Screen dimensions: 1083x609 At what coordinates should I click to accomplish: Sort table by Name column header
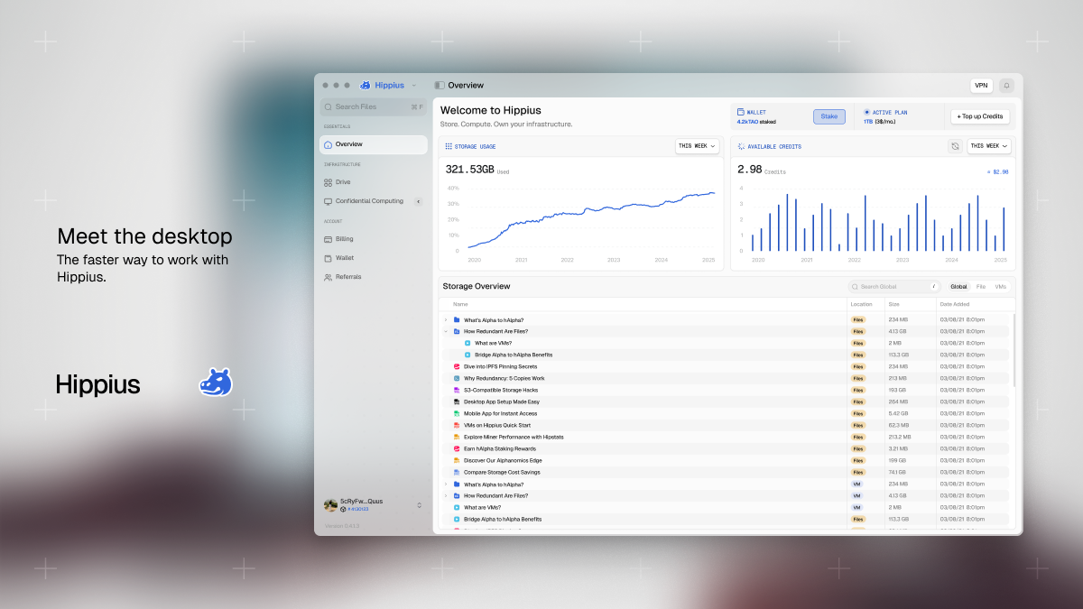coord(460,304)
